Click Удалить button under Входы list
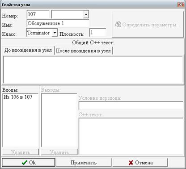The image size is (186, 169). pyautogui.click(x=21, y=152)
